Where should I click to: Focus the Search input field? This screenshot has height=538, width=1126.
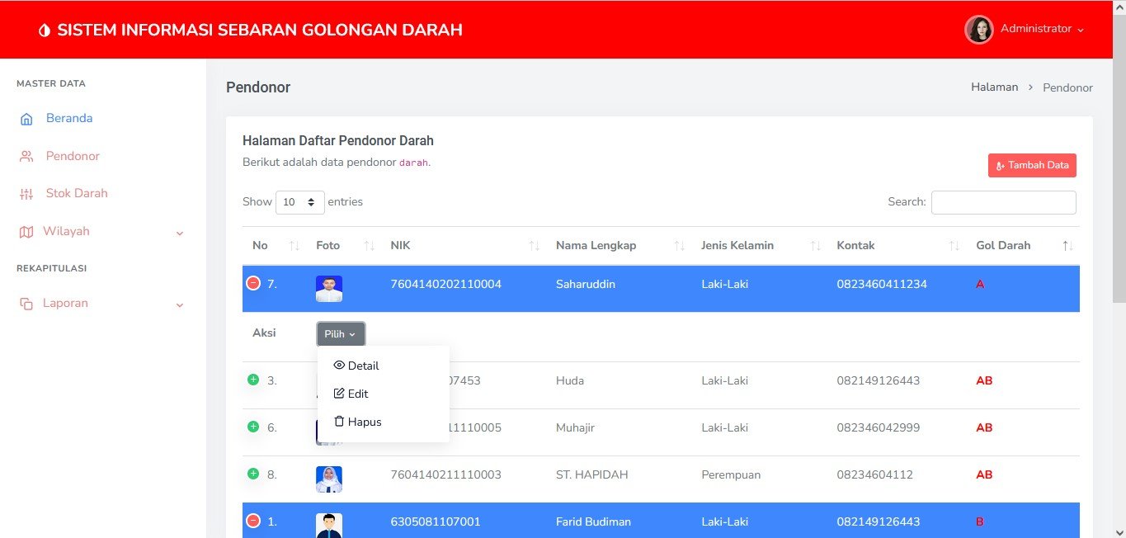click(1003, 202)
